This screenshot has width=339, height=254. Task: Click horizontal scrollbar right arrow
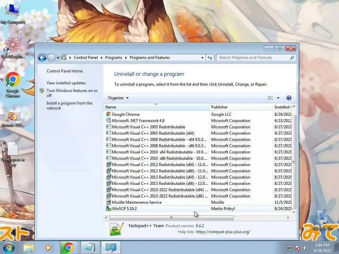click(288, 218)
